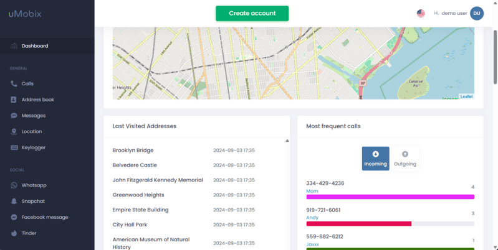498x250 pixels.
Task: Click the Tinder flame icon
Action: coord(14,233)
